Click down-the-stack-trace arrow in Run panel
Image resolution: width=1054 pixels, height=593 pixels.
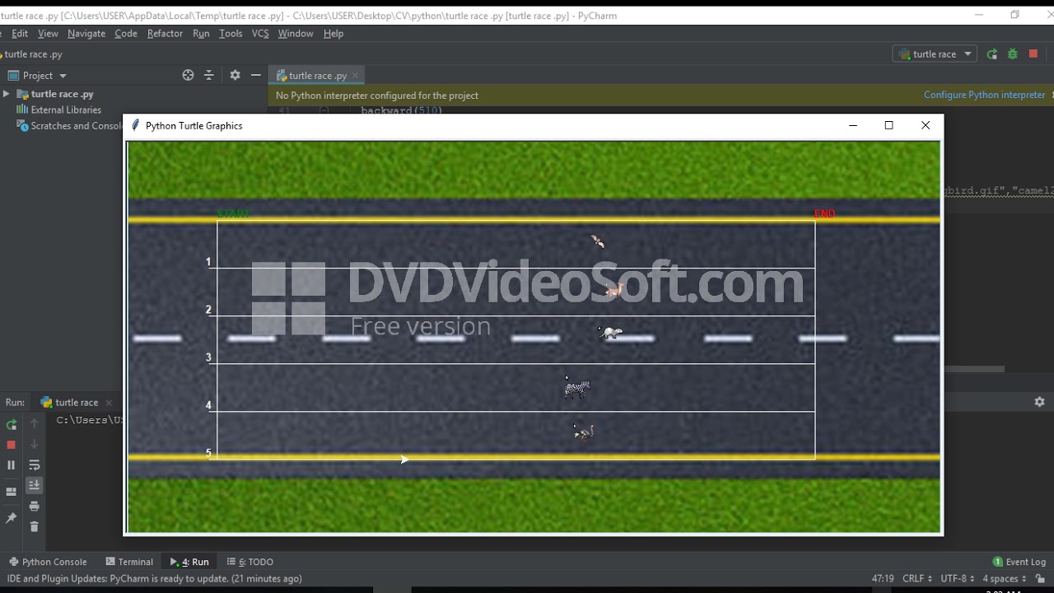coord(35,444)
